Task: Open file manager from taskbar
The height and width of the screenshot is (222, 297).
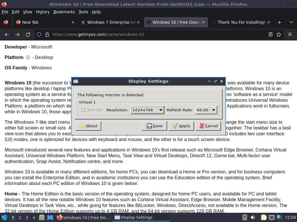Action: click(x=42, y=217)
